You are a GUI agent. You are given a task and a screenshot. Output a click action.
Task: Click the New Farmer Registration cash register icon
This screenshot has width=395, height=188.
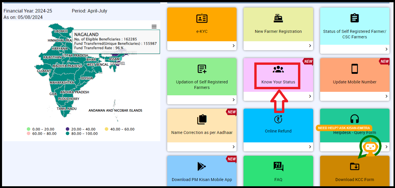coord(278,18)
